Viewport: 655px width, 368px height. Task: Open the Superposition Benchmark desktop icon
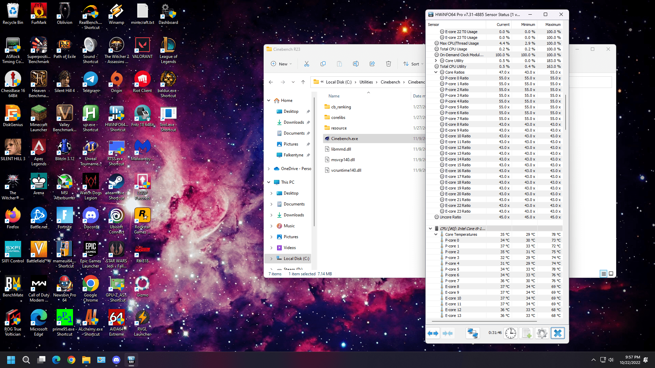39,50
